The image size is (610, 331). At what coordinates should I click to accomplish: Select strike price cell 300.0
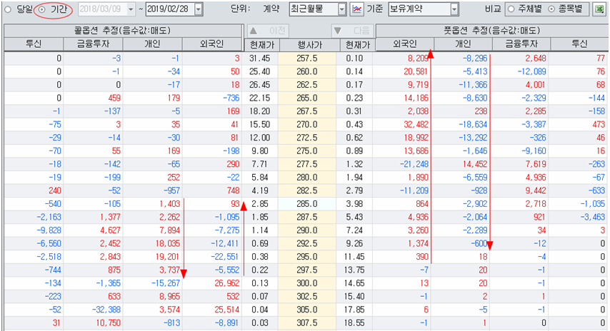[x=307, y=282]
